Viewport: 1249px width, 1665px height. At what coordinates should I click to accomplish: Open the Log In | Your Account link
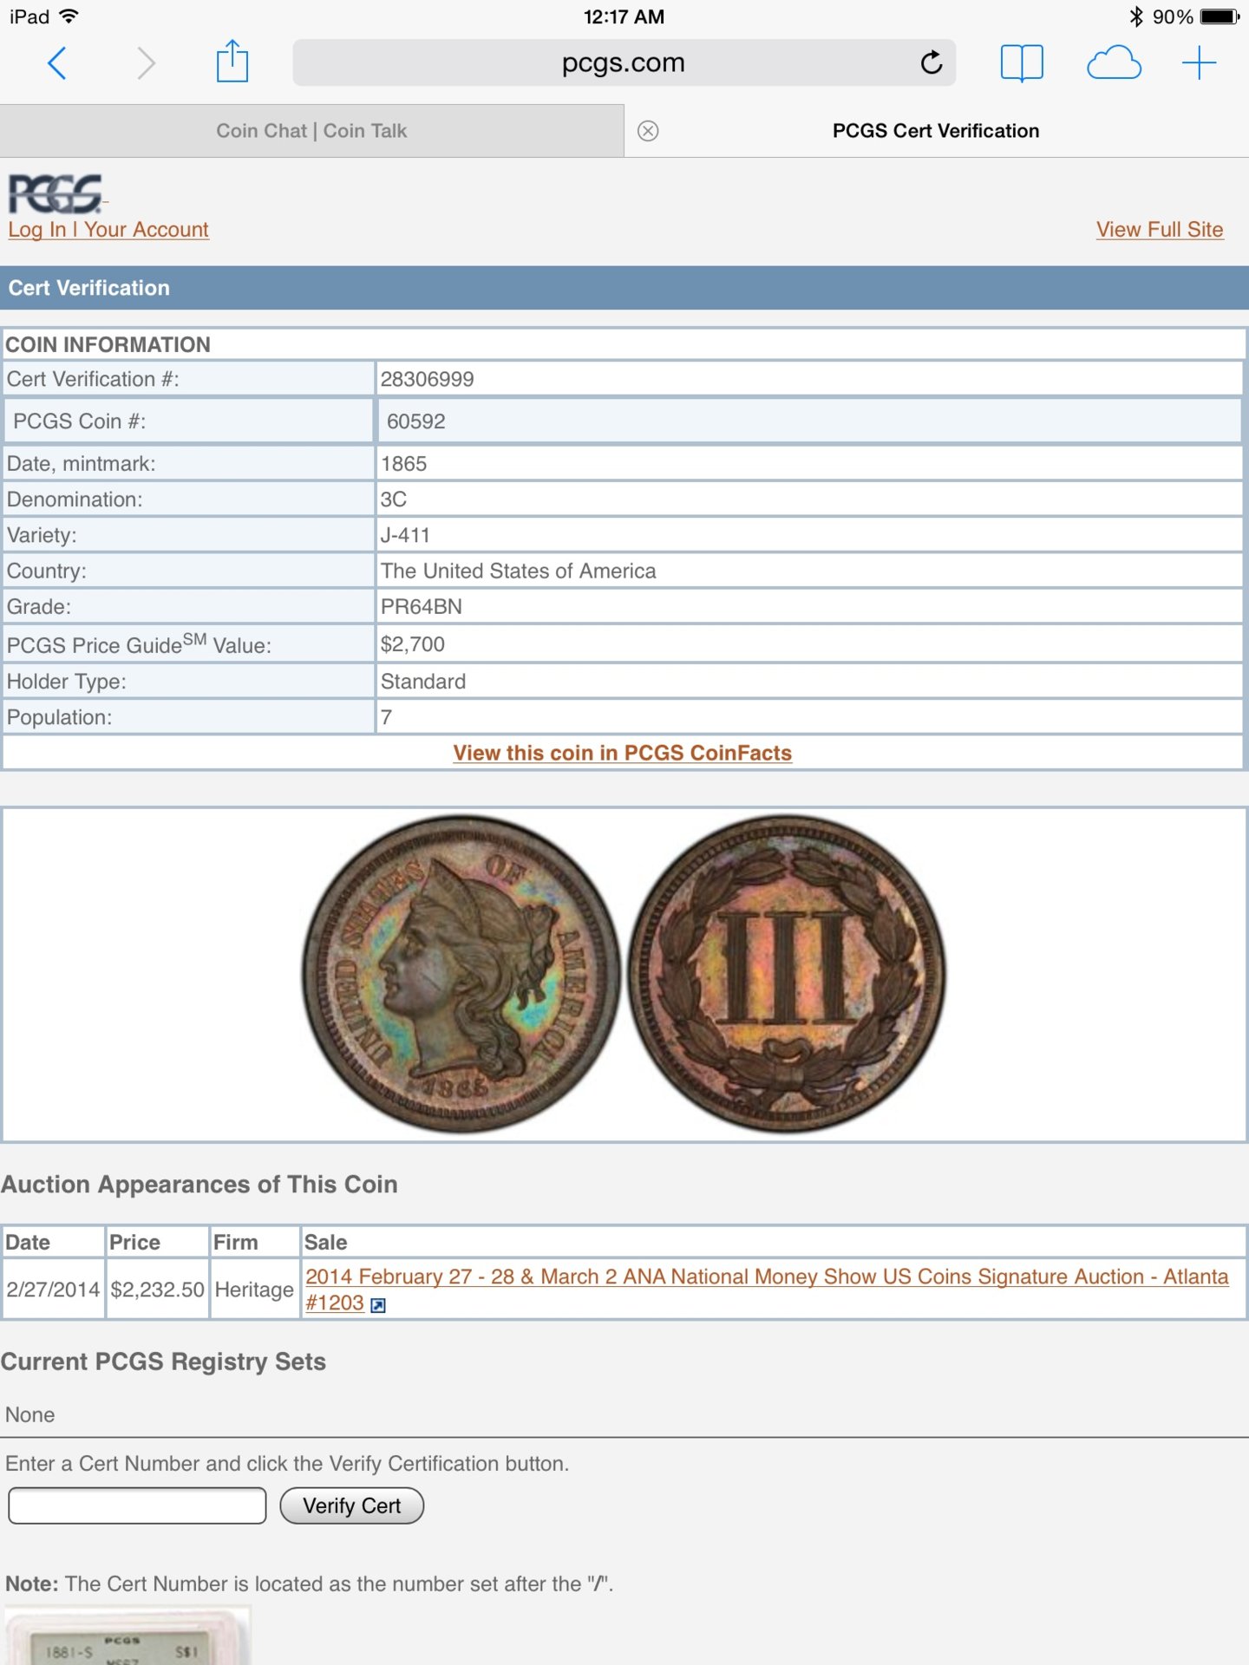pos(108,230)
